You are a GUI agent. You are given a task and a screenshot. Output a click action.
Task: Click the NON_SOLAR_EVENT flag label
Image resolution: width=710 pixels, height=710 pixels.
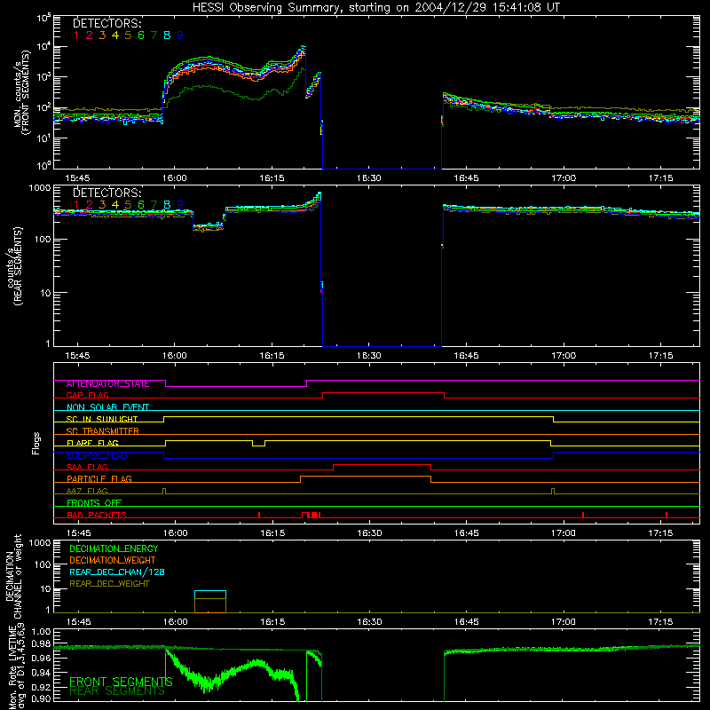click(107, 407)
